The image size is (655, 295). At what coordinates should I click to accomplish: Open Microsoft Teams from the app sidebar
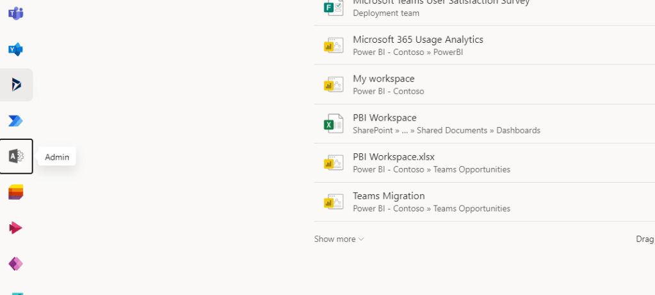point(16,13)
